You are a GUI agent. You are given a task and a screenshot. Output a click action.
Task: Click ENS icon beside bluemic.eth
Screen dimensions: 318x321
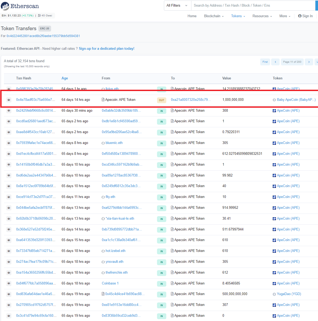(x=103, y=143)
